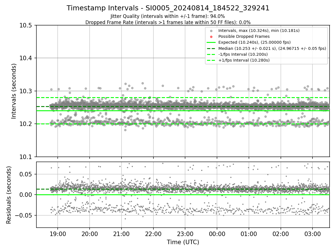
Task: Select the "Jitter Quality" 94.0% subtitle line
Action: (x=168, y=16)
